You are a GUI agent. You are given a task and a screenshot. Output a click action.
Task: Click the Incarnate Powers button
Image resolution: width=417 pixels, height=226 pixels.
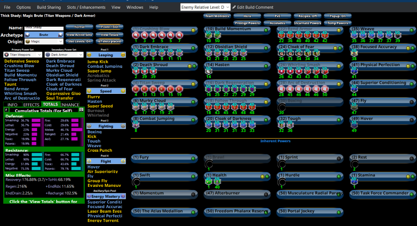pyautogui.click(x=308, y=23)
